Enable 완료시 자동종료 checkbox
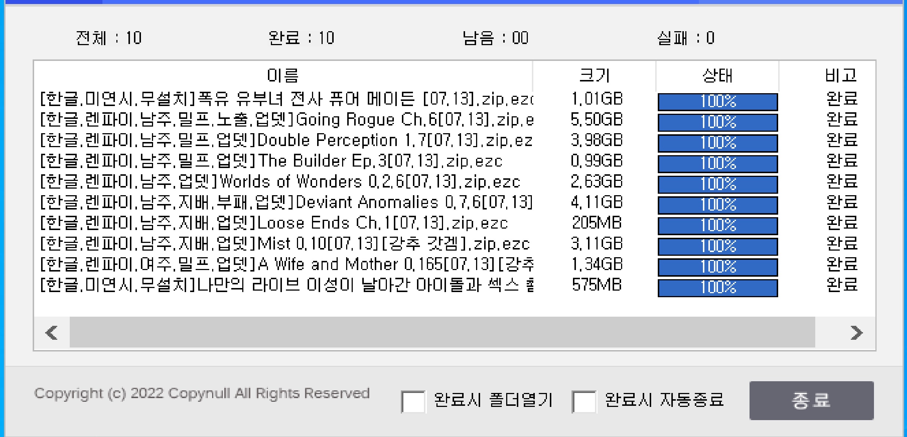The height and width of the screenshot is (437, 907). pos(584,401)
